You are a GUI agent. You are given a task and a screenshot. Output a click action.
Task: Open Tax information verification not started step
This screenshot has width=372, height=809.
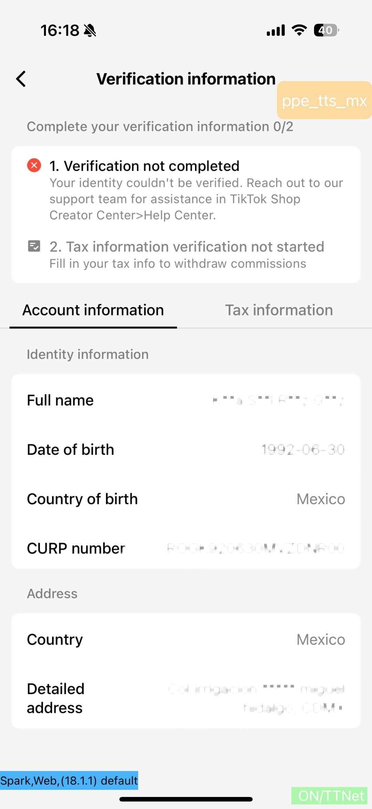pyautogui.click(x=186, y=254)
